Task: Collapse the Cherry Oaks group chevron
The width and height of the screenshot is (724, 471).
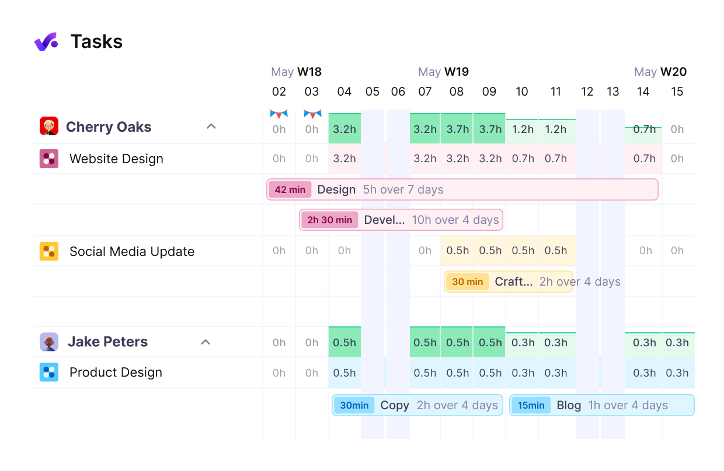Action: click(x=211, y=126)
